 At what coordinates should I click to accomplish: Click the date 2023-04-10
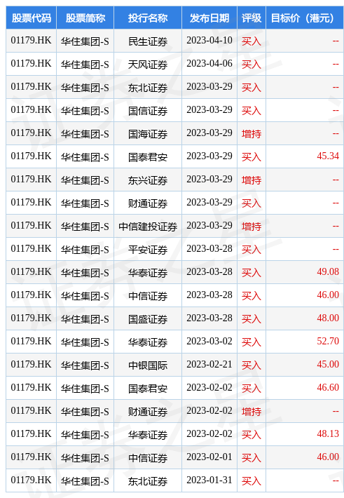point(209,41)
